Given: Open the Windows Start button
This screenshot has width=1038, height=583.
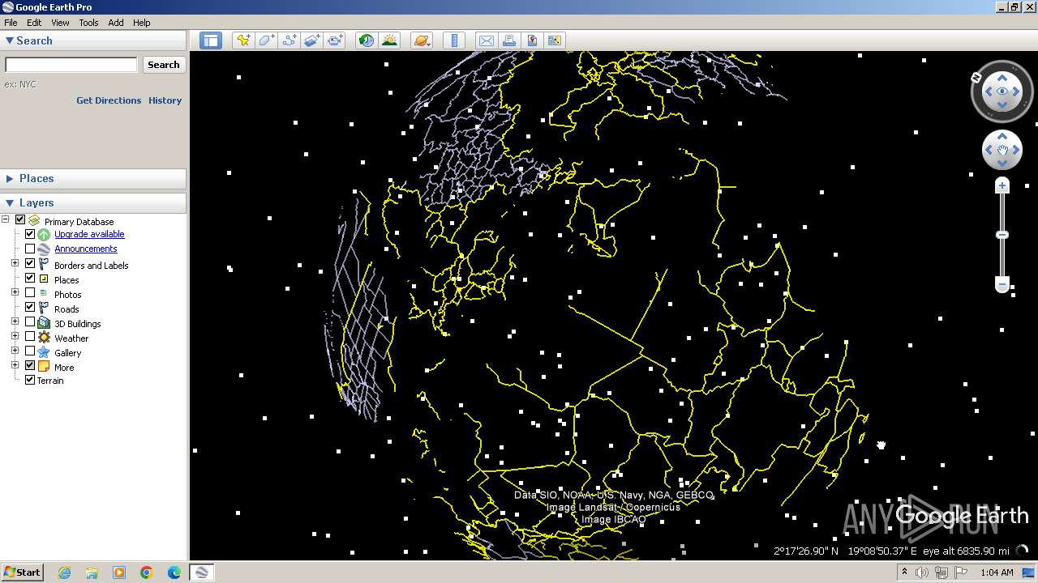Looking at the screenshot, I should pos(22,572).
